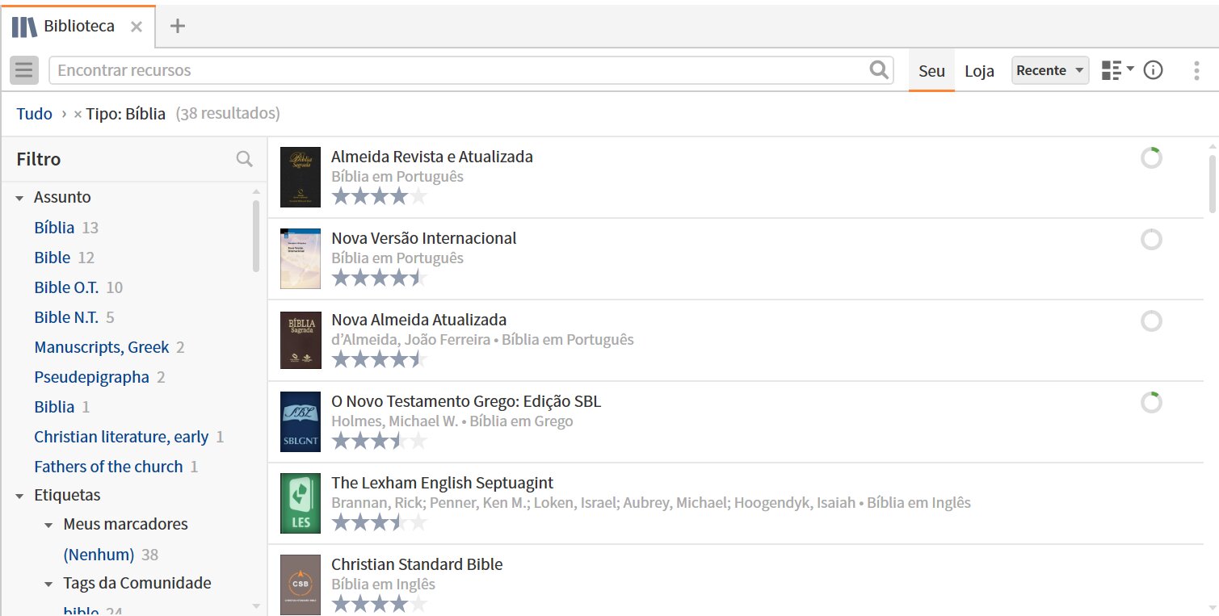
Task: Click the Filtro search magnifier icon
Action: 245,159
